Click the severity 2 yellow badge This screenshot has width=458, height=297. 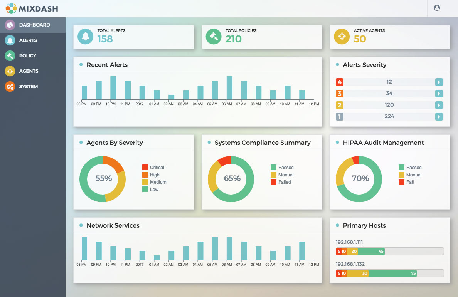pyautogui.click(x=339, y=105)
